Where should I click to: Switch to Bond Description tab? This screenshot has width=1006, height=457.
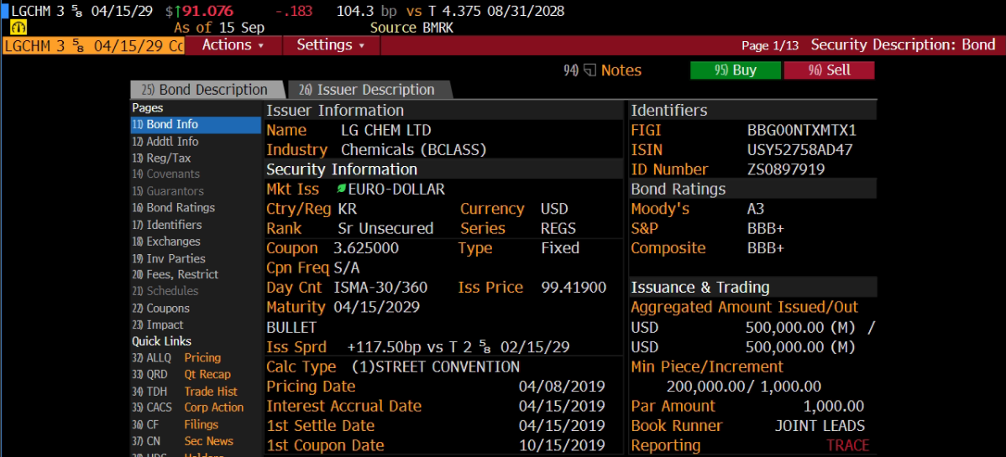click(x=205, y=90)
